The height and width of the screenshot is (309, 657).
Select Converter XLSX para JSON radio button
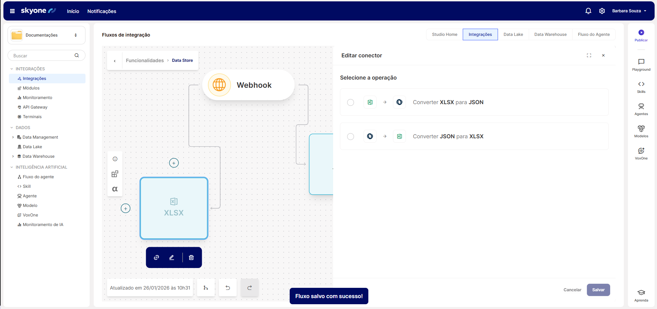click(351, 102)
